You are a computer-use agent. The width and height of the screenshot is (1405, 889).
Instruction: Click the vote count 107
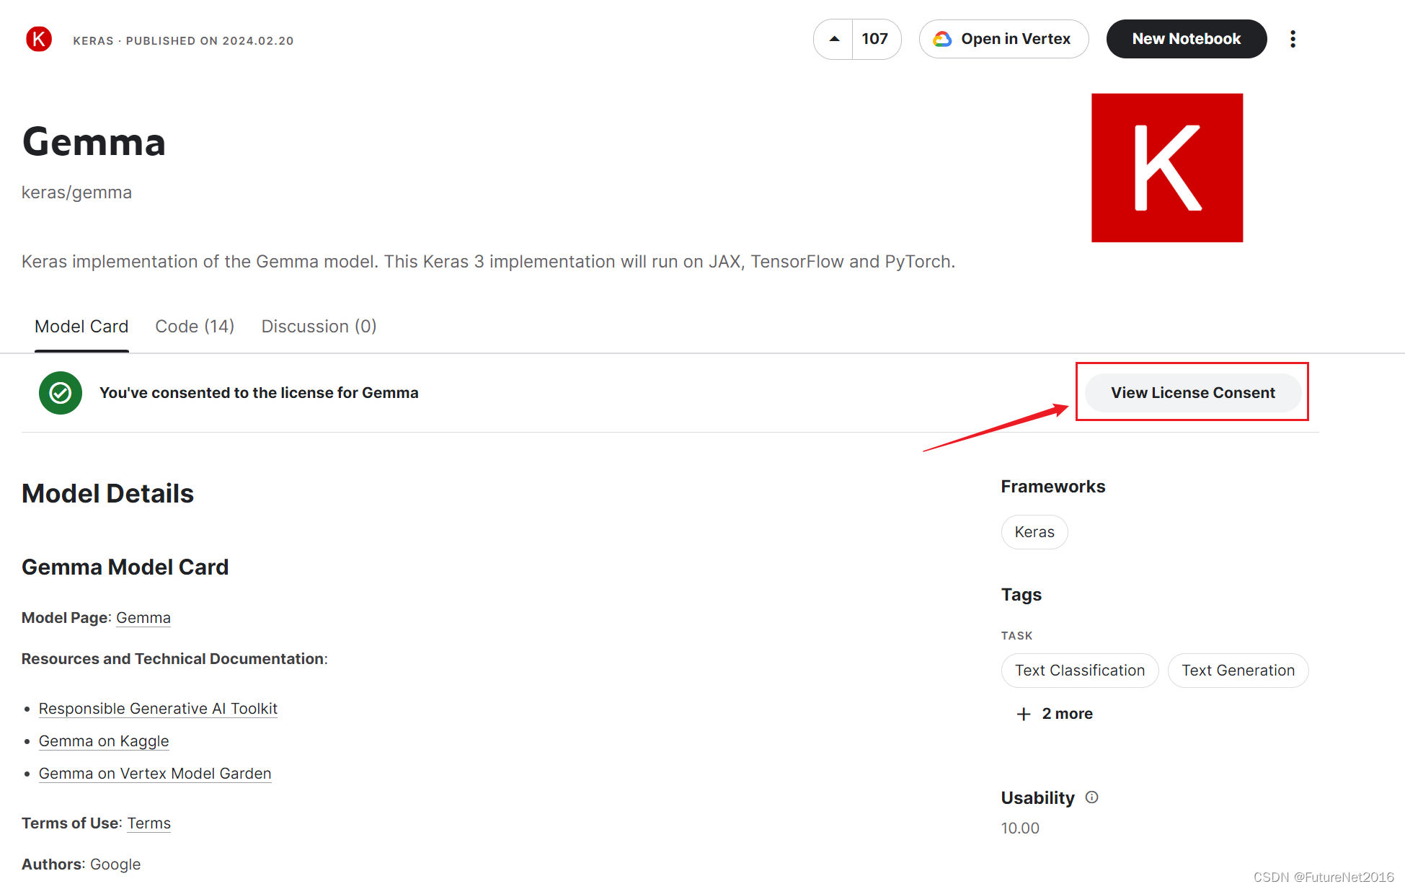coord(874,39)
